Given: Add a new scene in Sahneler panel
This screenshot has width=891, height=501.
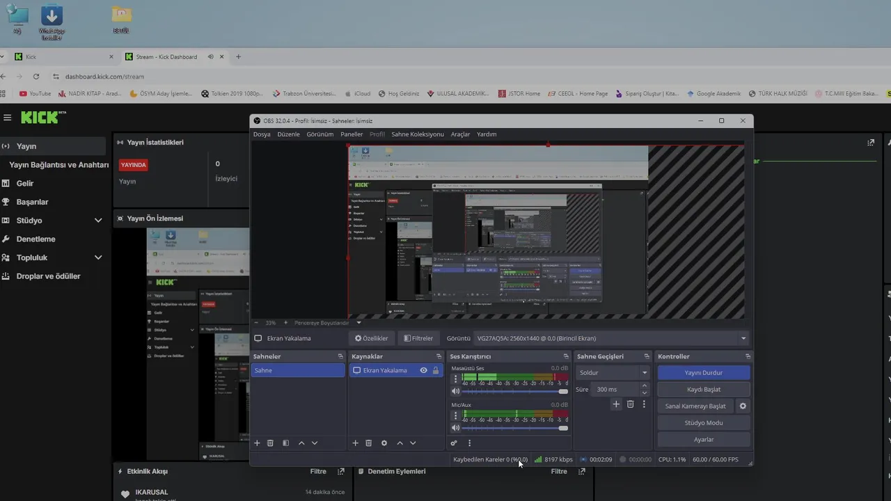Looking at the screenshot, I should [x=257, y=443].
